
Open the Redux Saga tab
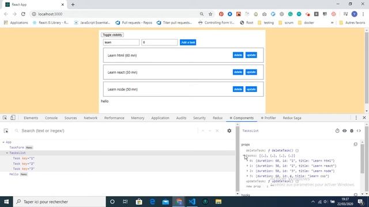292,118
